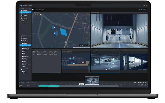Search devices with the Devices & Tools magnifier
This screenshot has height=103, width=165.
(x=29, y=35)
